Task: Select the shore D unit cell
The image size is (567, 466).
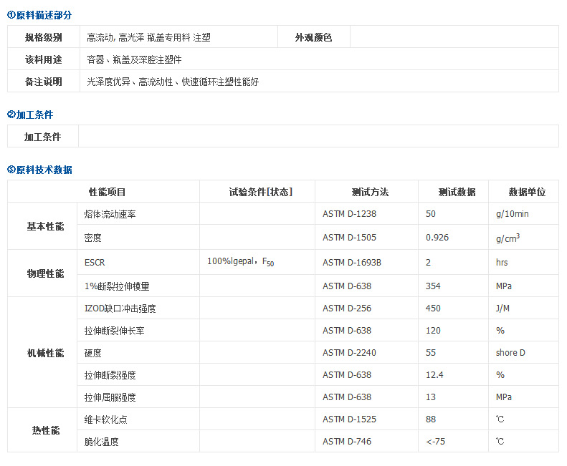Action: [x=510, y=353]
